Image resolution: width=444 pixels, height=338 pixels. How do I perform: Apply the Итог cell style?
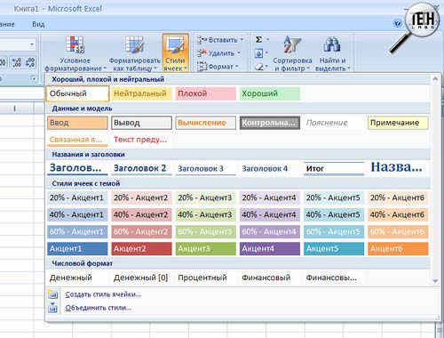pos(334,168)
